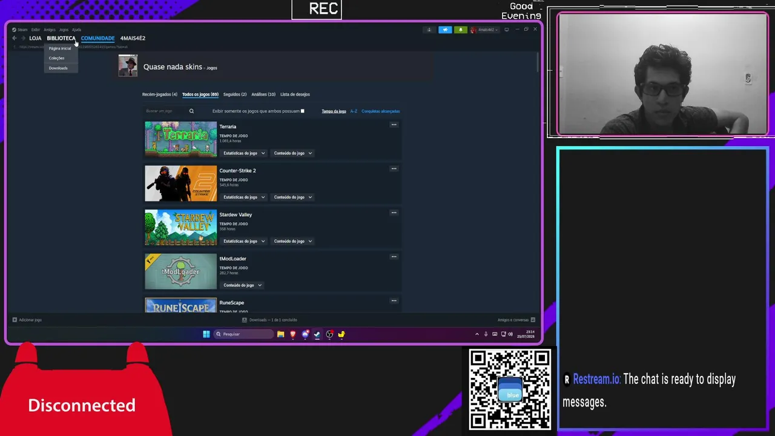Open the Amigos menu
The height and width of the screenshot is (436, 775).
(x=50, y=30)
